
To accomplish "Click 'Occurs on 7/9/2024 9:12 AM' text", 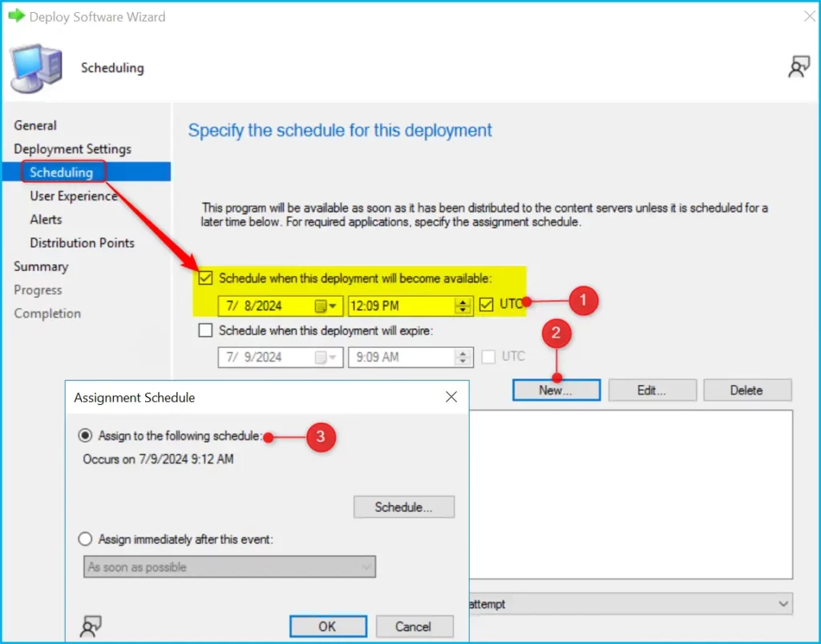I will tap(158, 460).
